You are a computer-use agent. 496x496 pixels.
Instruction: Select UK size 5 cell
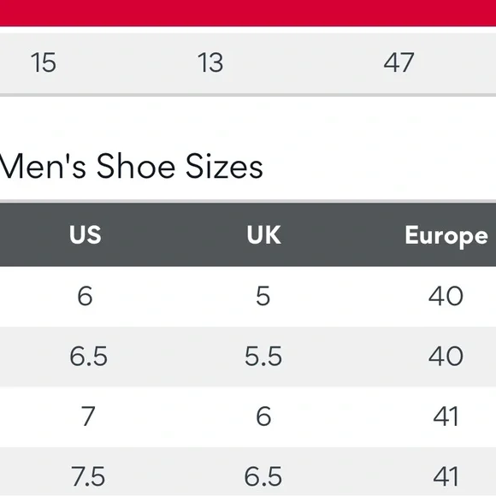[x=263, y=296]
